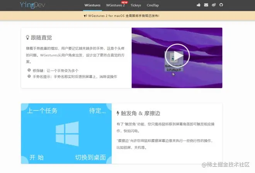Go to the CmdTap tab
The height and width of the screenshot is (173, 255).
pos(153,5)
